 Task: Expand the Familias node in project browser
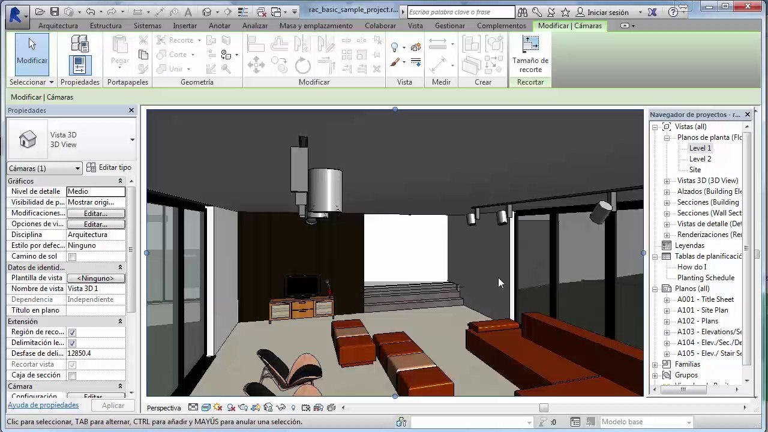pos(656,364)
